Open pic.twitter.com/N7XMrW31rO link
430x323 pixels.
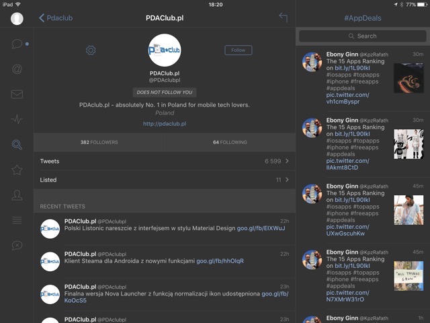pos(348,296)
